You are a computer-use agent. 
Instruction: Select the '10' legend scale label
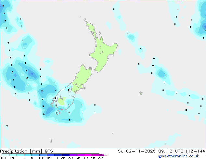(41, 158)
